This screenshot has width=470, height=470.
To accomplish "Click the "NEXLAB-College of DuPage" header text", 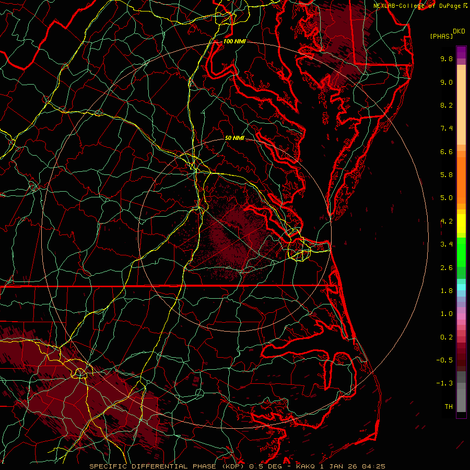I will coord(418,6).
